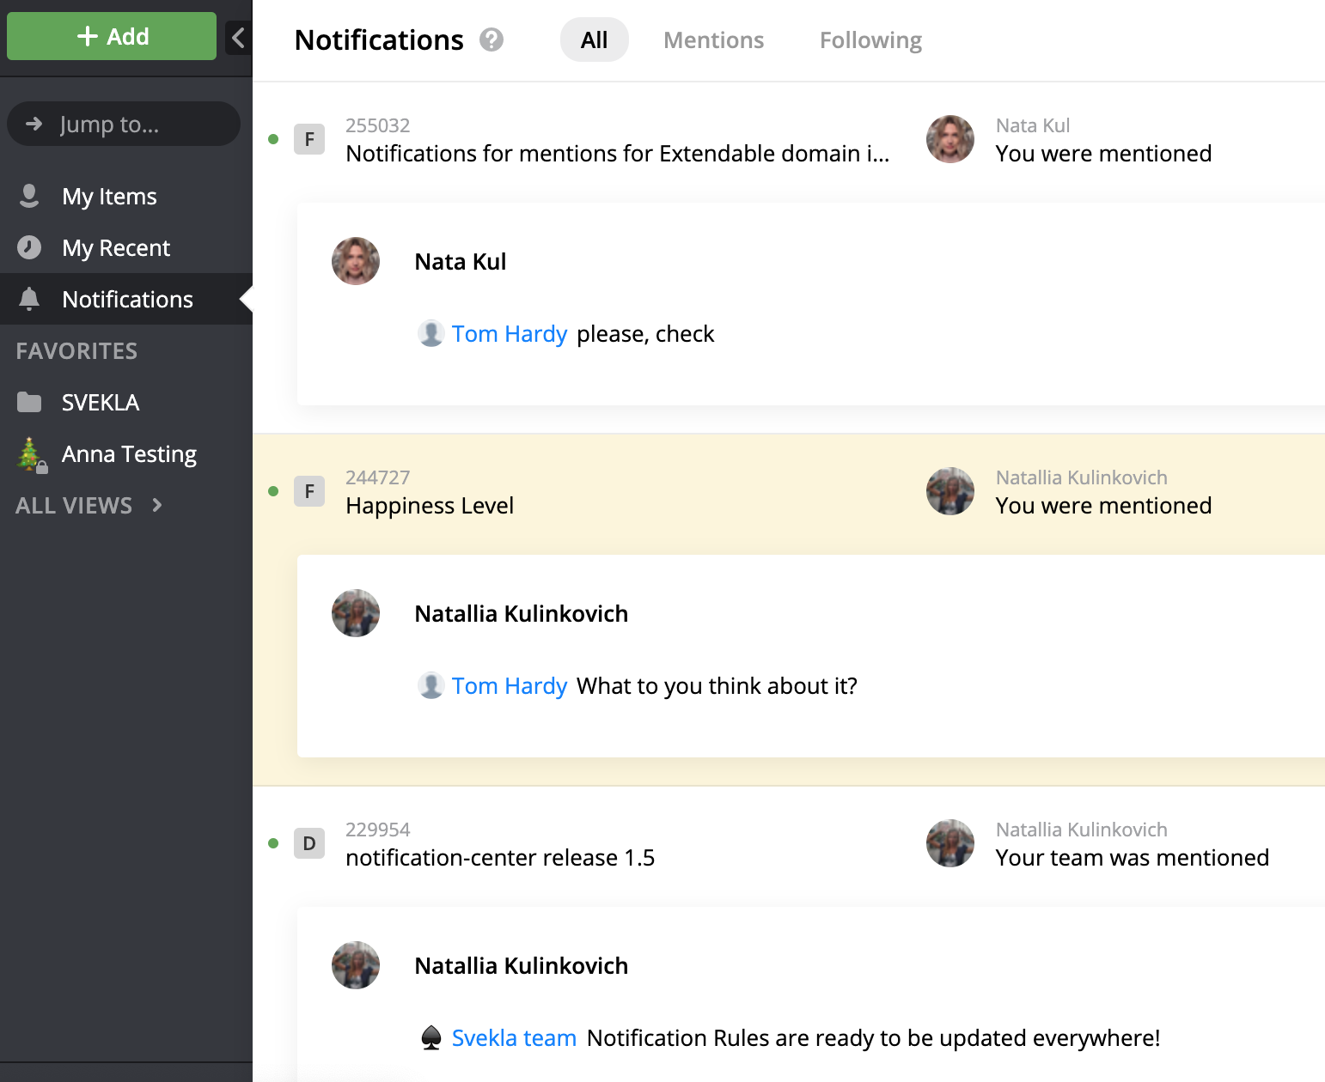Open My Recent in the sidebar
1325x1082 pixels.
pyautogui.click(x=116, y=248)
